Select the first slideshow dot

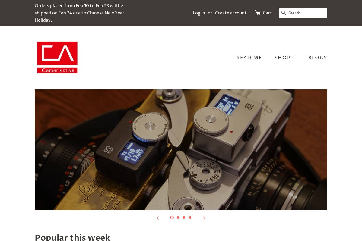(172, 218)
